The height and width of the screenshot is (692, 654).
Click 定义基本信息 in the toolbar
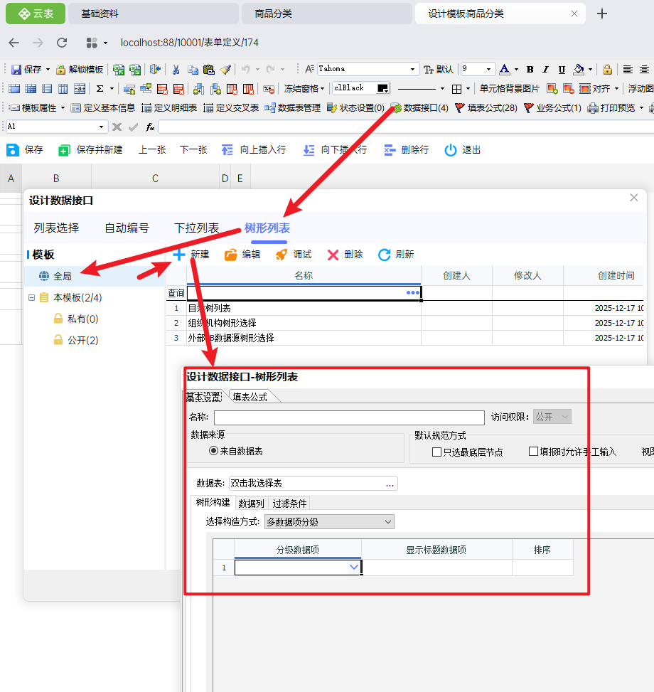[103, 107]
